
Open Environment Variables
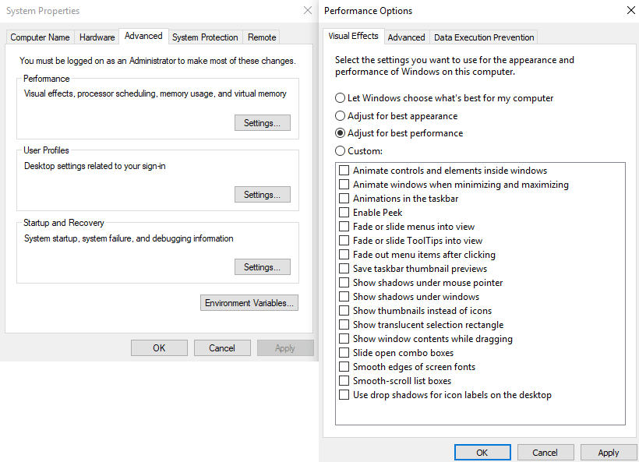pos(249,303)
